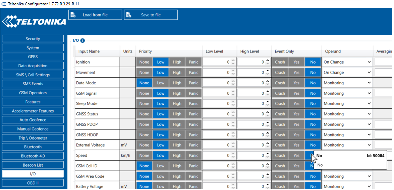
Task: Click the Operand column header
Action: pyautogui.click(x=333, y=52)
